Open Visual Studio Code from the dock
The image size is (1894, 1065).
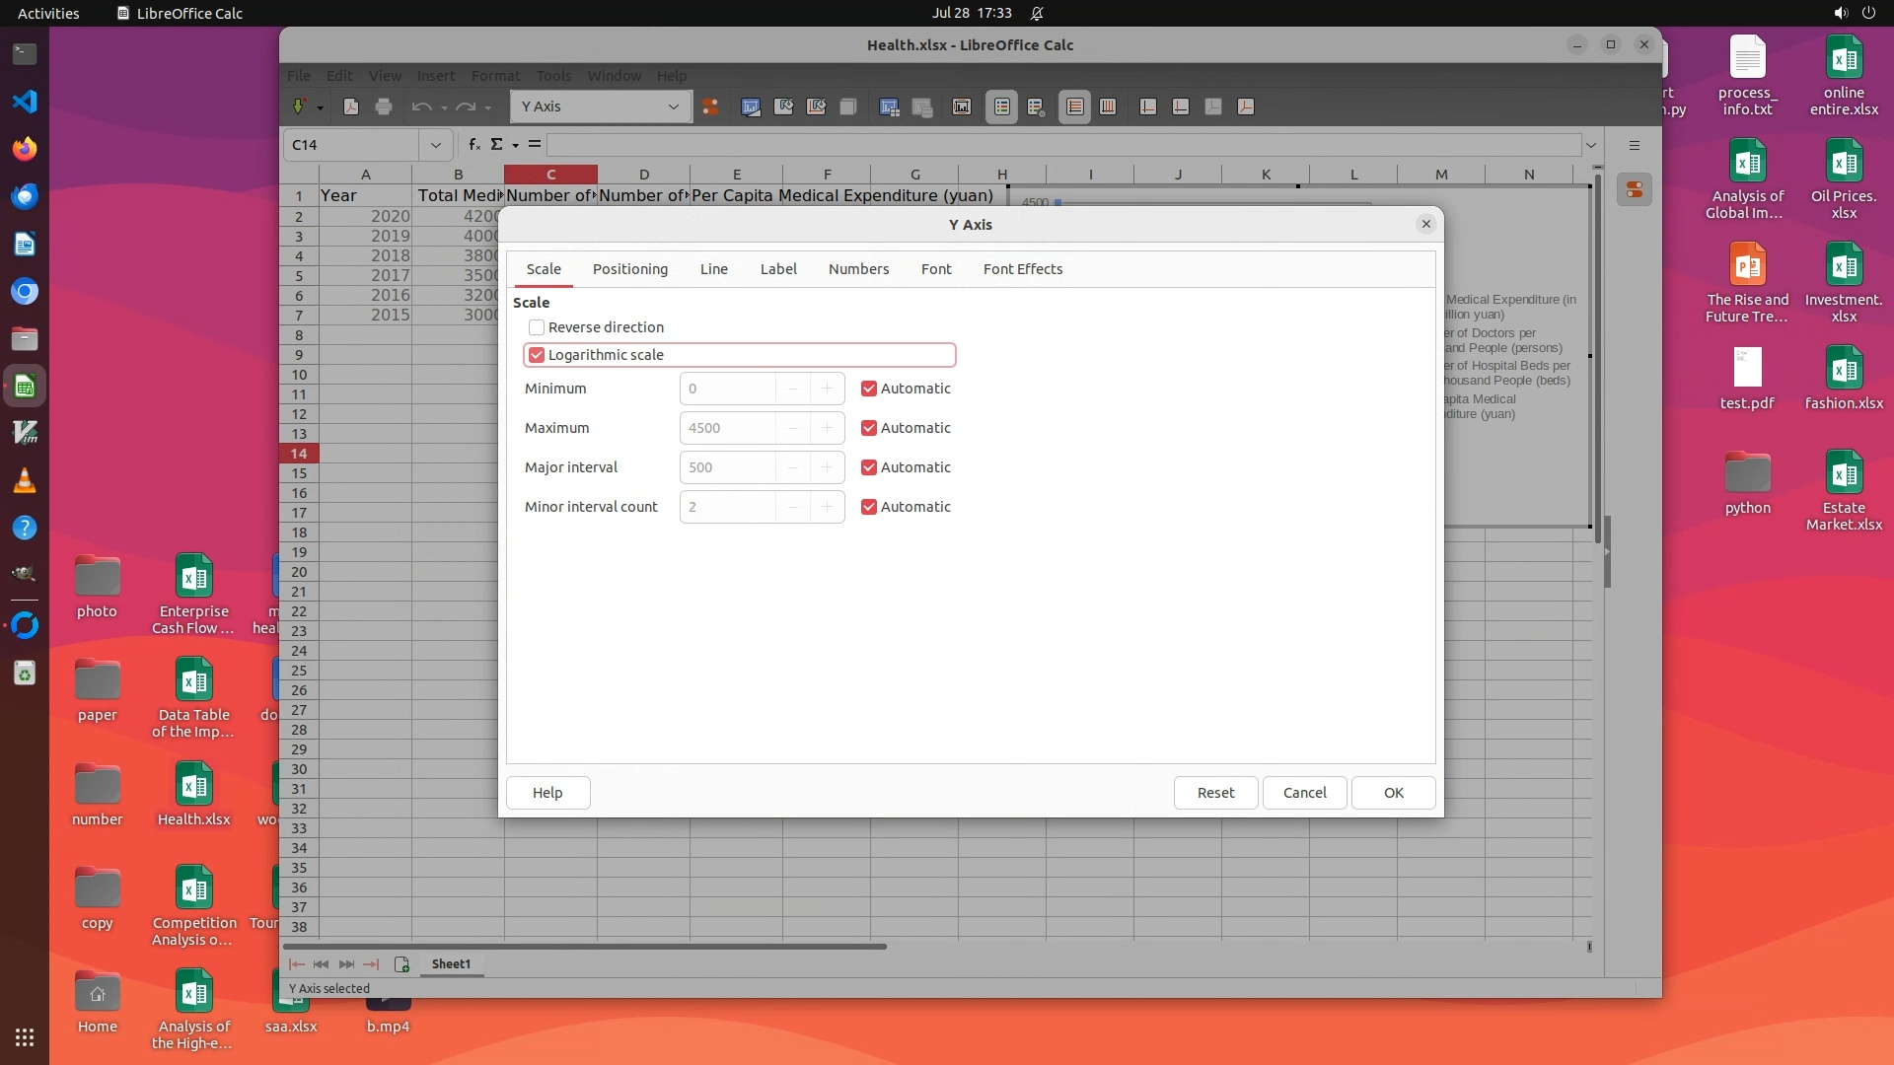[x=25, y=101]
